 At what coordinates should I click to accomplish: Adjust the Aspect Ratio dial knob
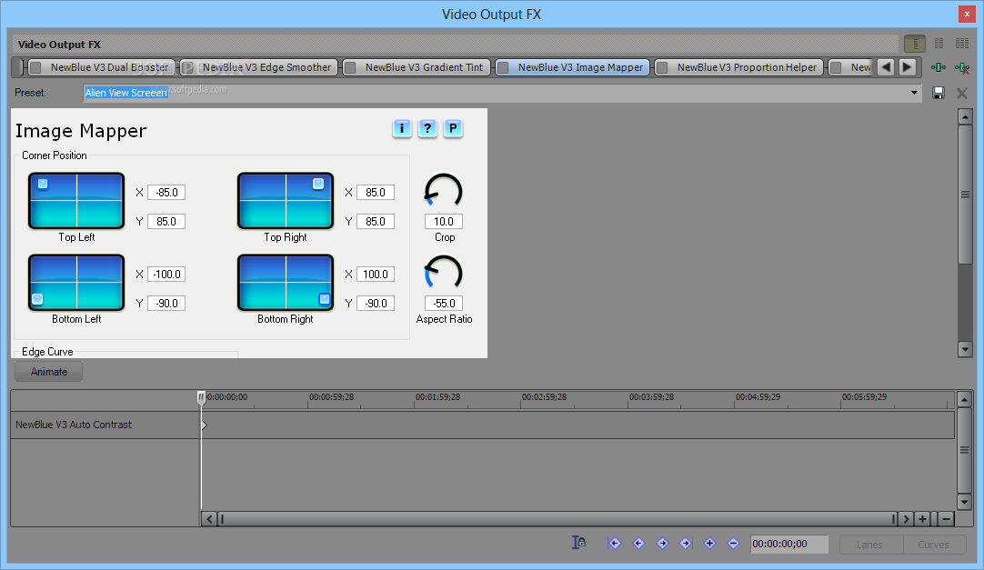(444, 273)
